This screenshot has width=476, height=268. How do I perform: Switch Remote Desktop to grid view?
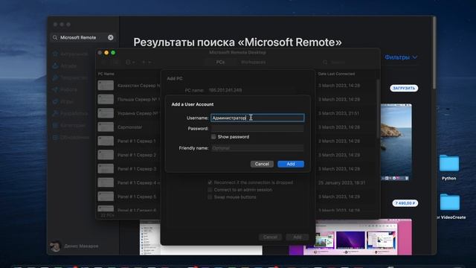pyautogui.click(x=104, y=63)
